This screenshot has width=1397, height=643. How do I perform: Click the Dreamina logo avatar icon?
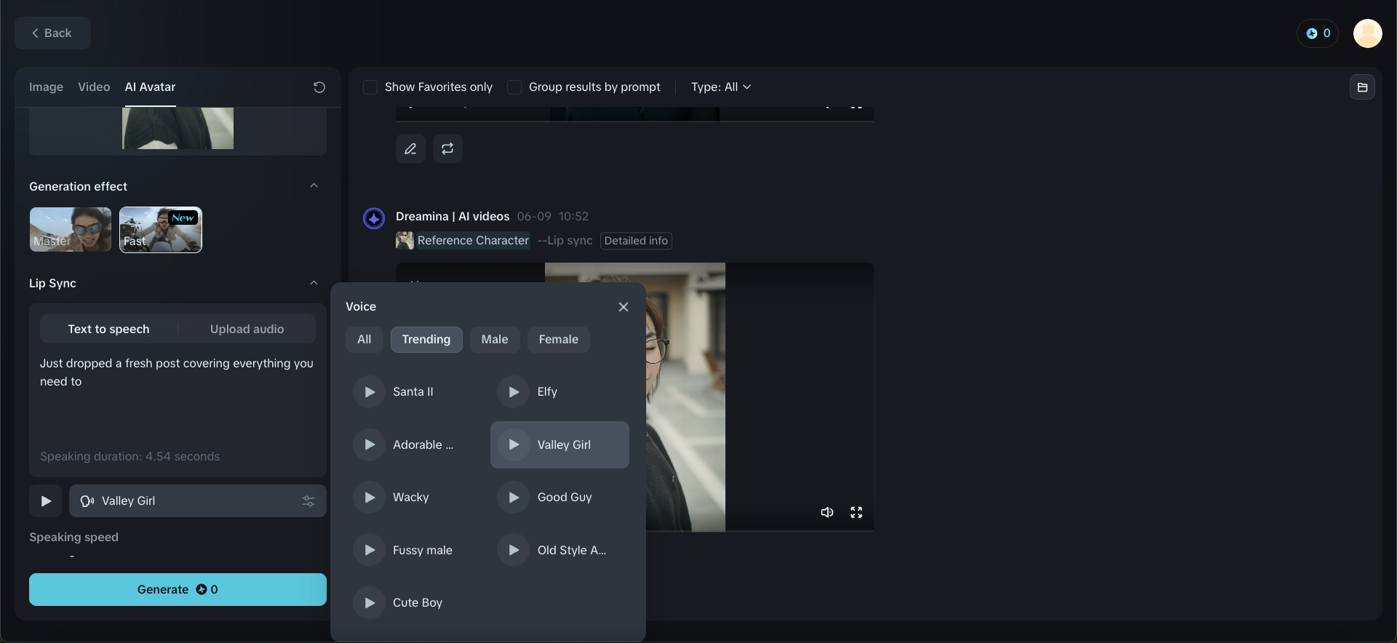point(374,218)
